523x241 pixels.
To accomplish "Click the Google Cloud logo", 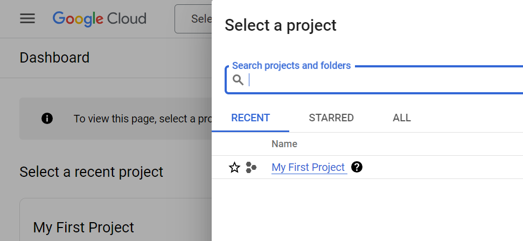I will pyautogui.click(x=100, y=19).
